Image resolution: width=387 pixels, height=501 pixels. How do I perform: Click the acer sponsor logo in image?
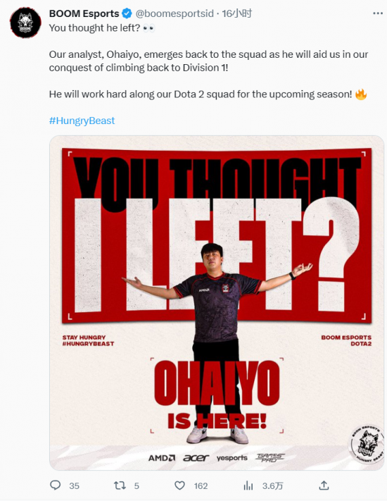coord(196,458)
